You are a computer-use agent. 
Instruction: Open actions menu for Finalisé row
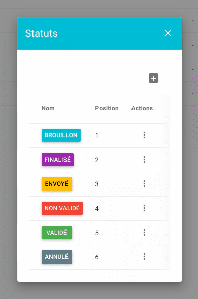pos(144,160)
